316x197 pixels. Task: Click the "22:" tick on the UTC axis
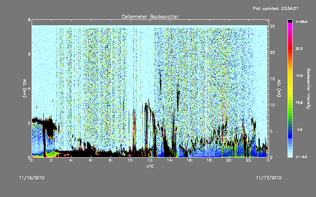tap(249, 160)
